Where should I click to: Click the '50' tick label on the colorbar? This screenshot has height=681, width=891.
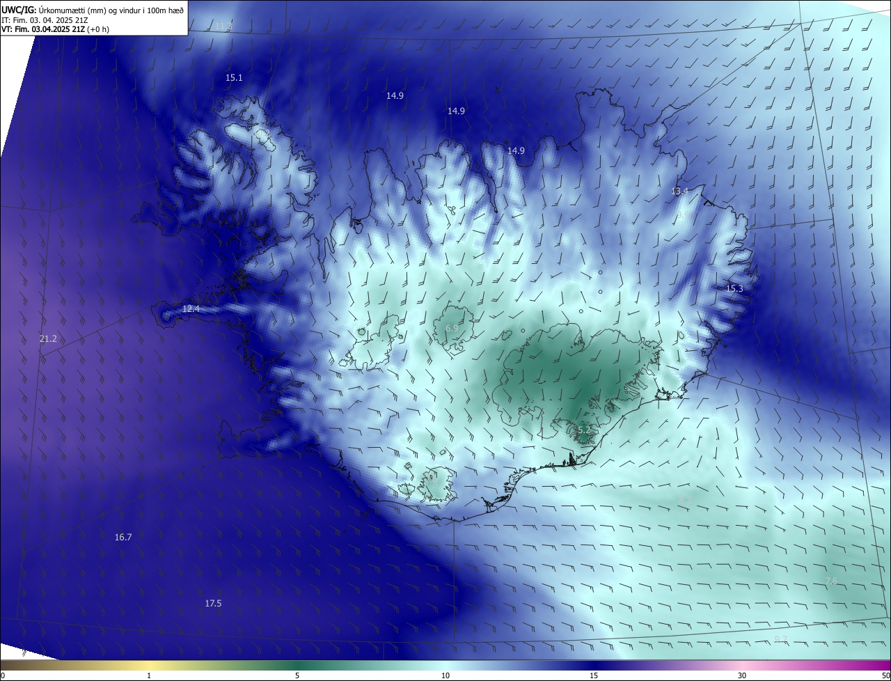(885, 675)
